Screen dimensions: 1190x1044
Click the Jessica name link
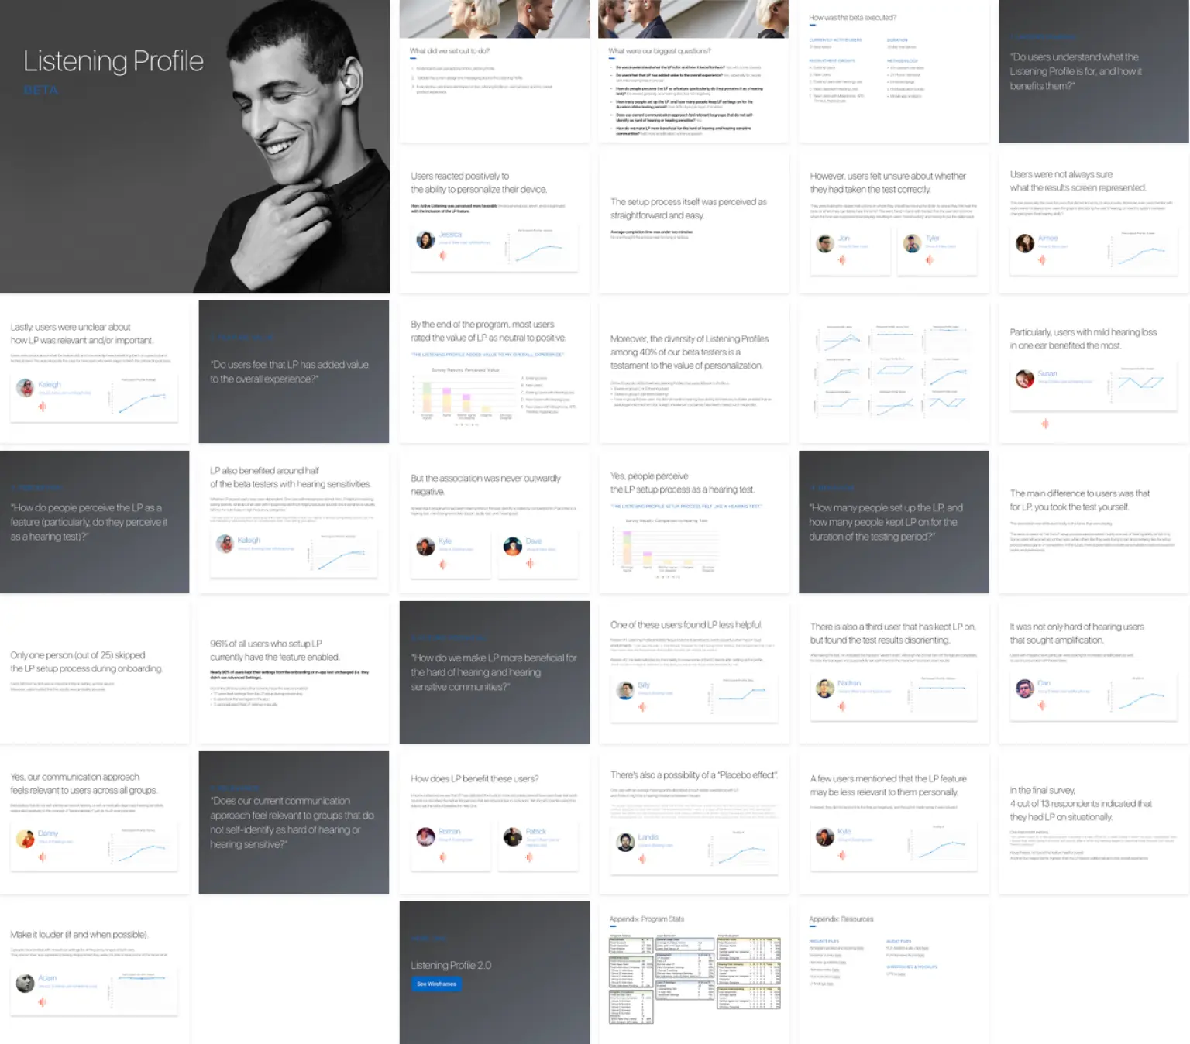click(x=450, y=234)
